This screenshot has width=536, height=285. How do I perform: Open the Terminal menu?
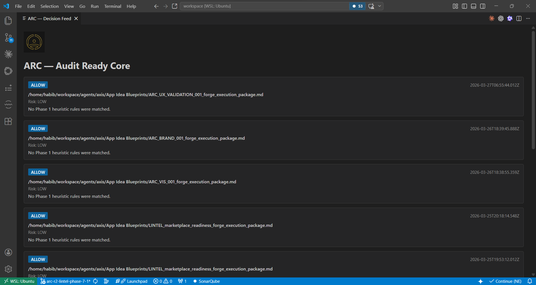point(113,6)
